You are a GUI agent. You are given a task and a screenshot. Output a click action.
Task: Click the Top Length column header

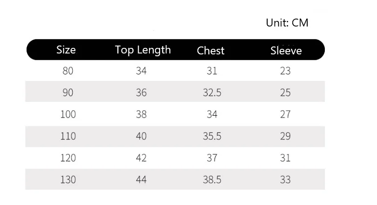click(143, 50)
